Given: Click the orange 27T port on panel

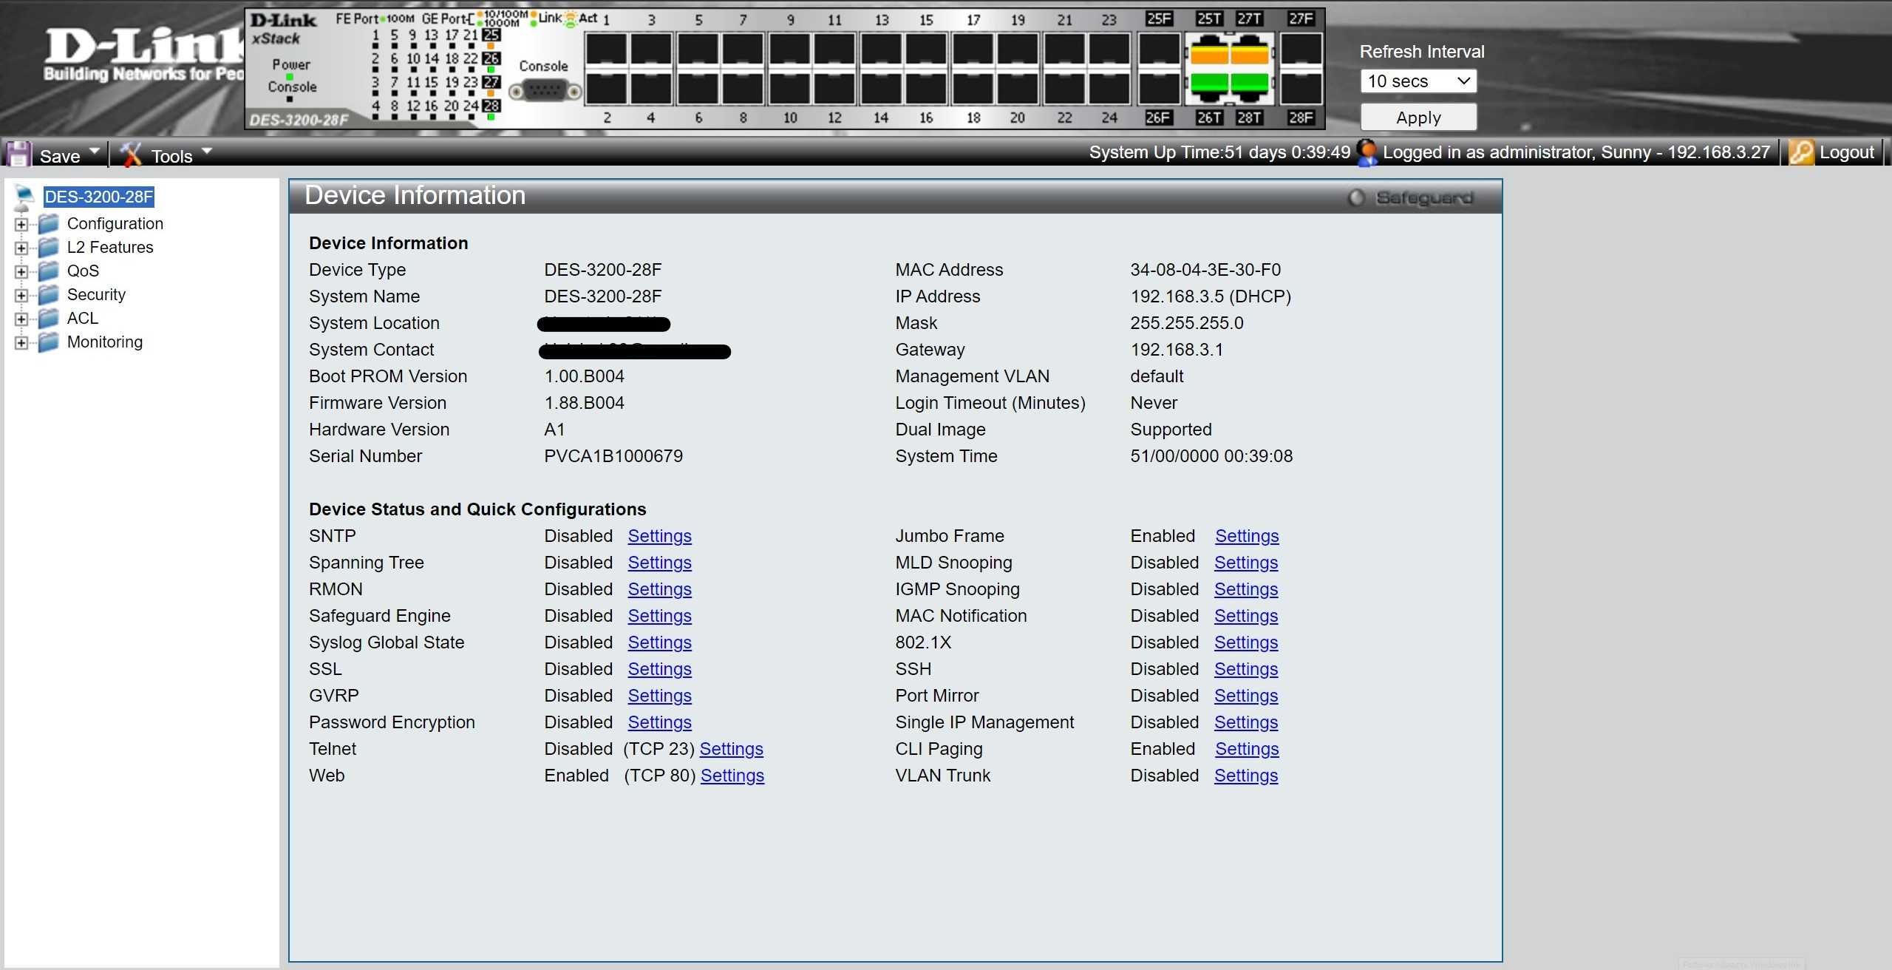Looking at the screenshot, I should coord(1250,52).
